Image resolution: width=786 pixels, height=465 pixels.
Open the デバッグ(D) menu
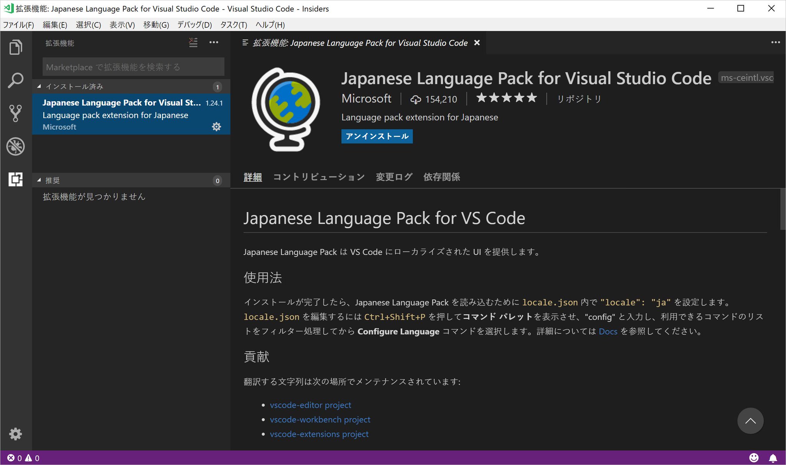click(x=195, y=25)
